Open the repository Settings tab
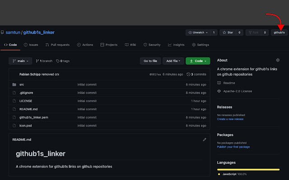 [x=200, y=45]
